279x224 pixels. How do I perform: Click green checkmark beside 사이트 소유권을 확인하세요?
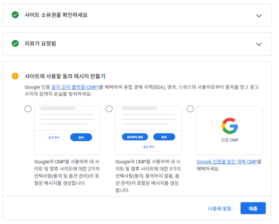15,15
